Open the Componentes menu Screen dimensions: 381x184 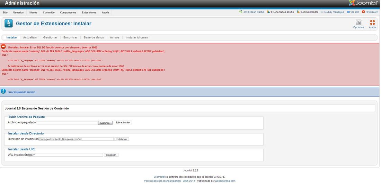click(x=68, y=12)
